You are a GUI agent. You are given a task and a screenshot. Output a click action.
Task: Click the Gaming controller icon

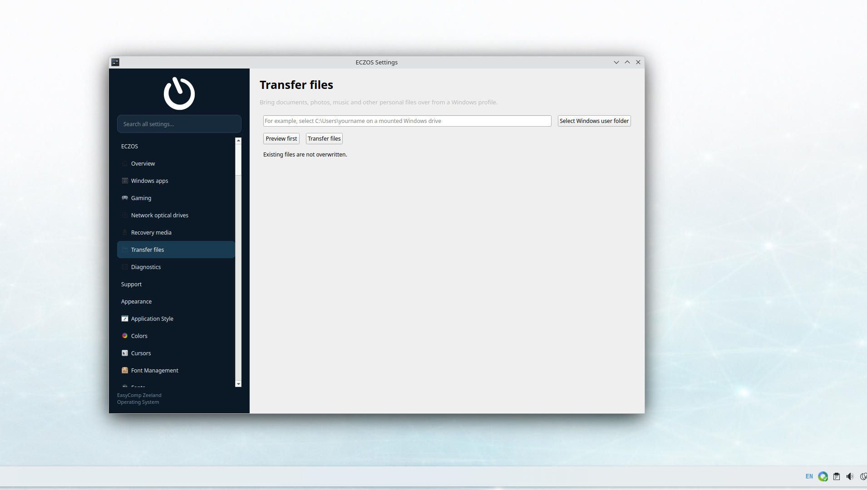(x=125, y=198)
